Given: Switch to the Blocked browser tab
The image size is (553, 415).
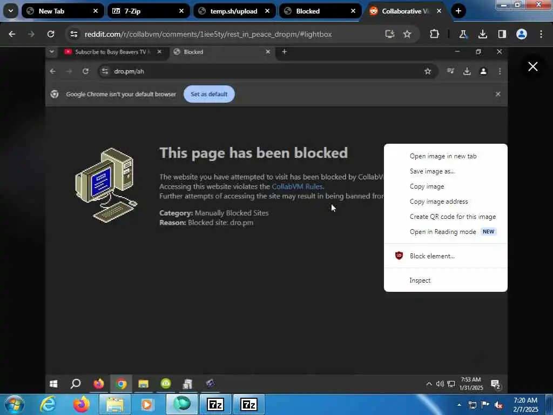Looking at the screenshot, I should (320, 11).
